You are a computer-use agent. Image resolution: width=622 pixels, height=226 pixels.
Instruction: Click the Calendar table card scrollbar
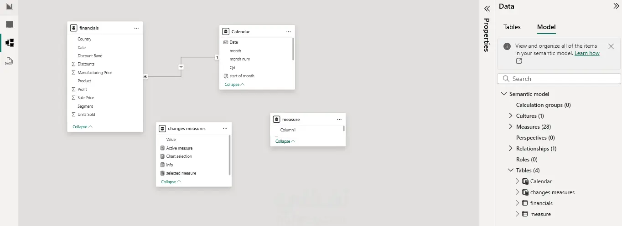[293, 49]
